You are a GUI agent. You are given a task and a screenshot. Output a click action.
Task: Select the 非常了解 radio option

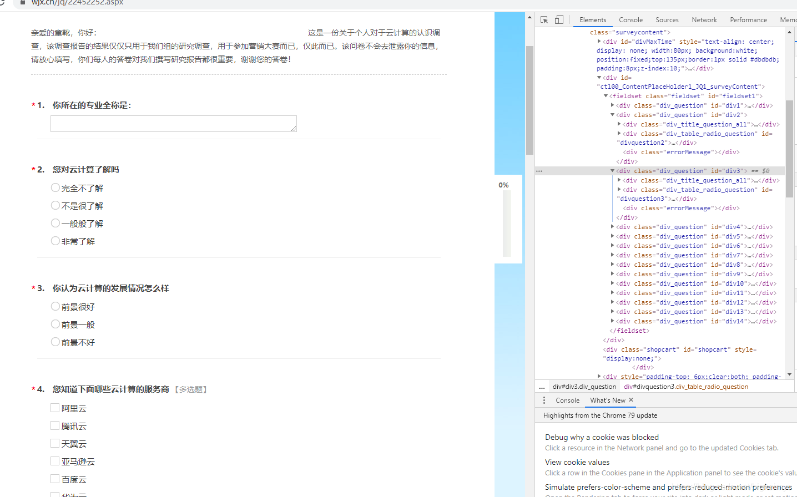tap(56, 241)
